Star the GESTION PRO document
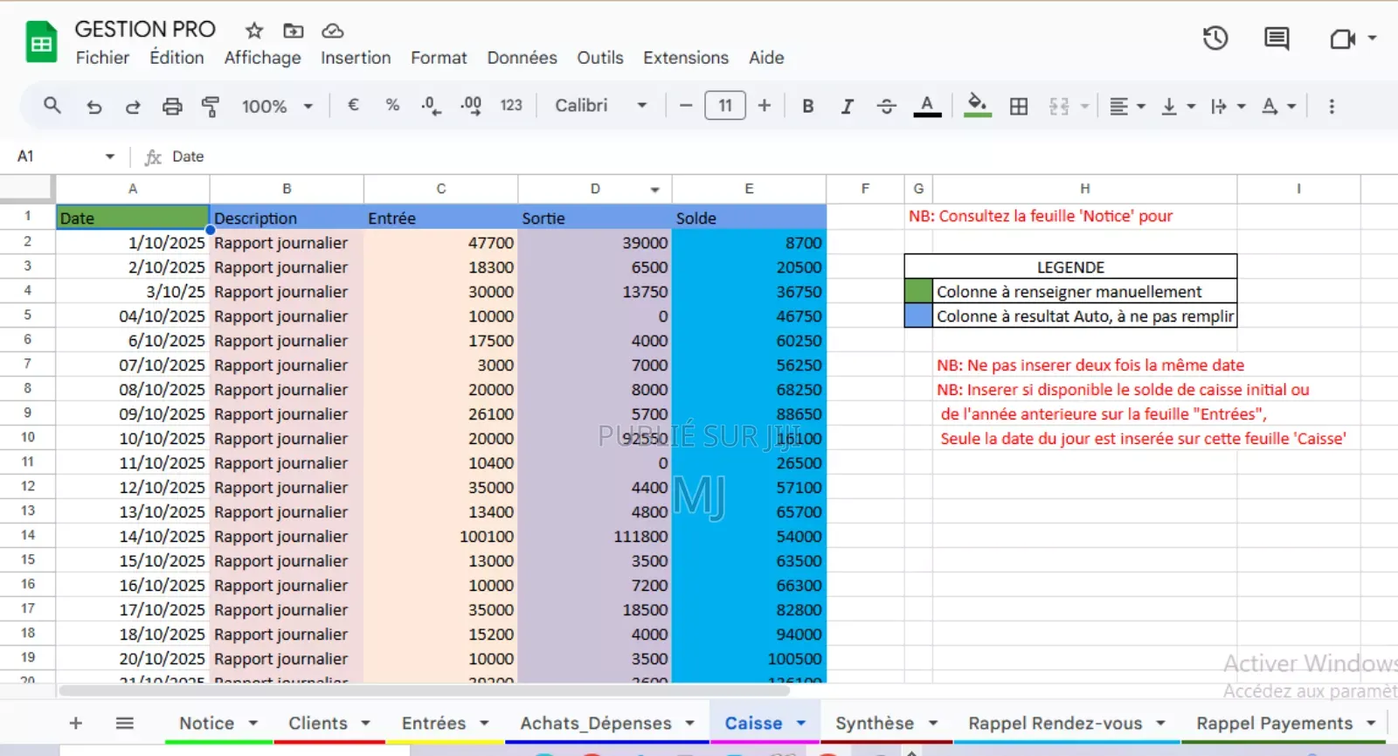The image size is (1398, 756). pos(254,31)
